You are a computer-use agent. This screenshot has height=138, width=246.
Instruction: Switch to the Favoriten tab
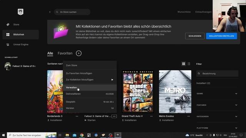click(x=65, y=53)
